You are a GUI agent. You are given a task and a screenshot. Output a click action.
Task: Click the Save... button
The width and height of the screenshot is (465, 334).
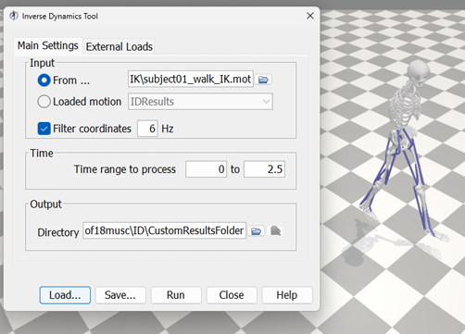click(120, 295)
